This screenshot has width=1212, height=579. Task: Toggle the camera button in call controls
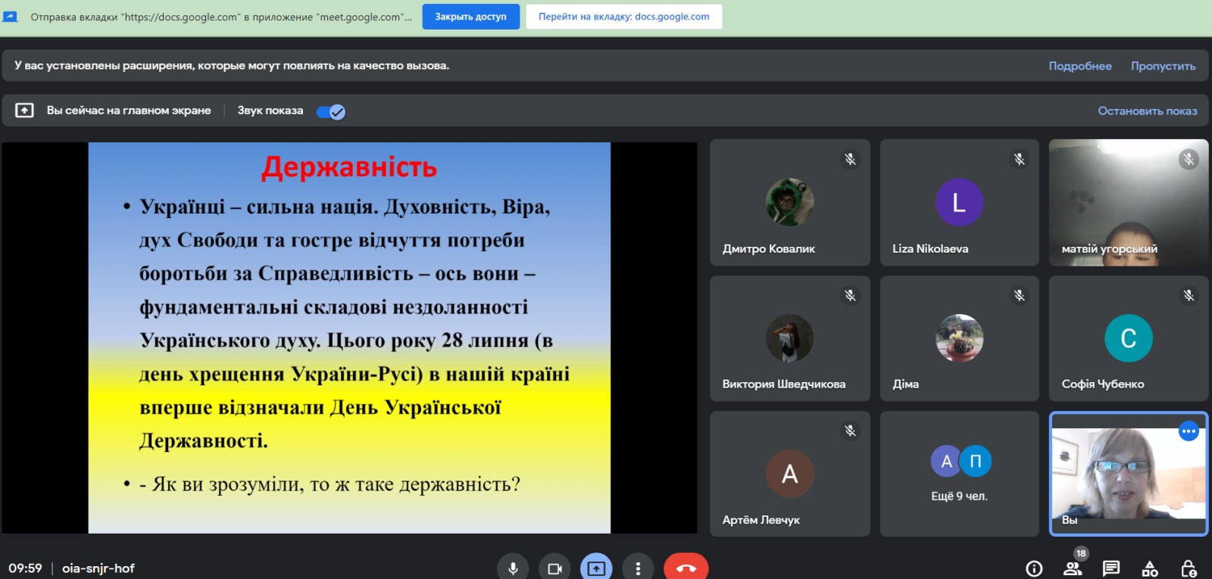(x=554, y=568)
